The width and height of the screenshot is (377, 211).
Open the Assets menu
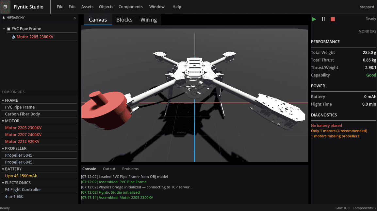coord(87,7)
